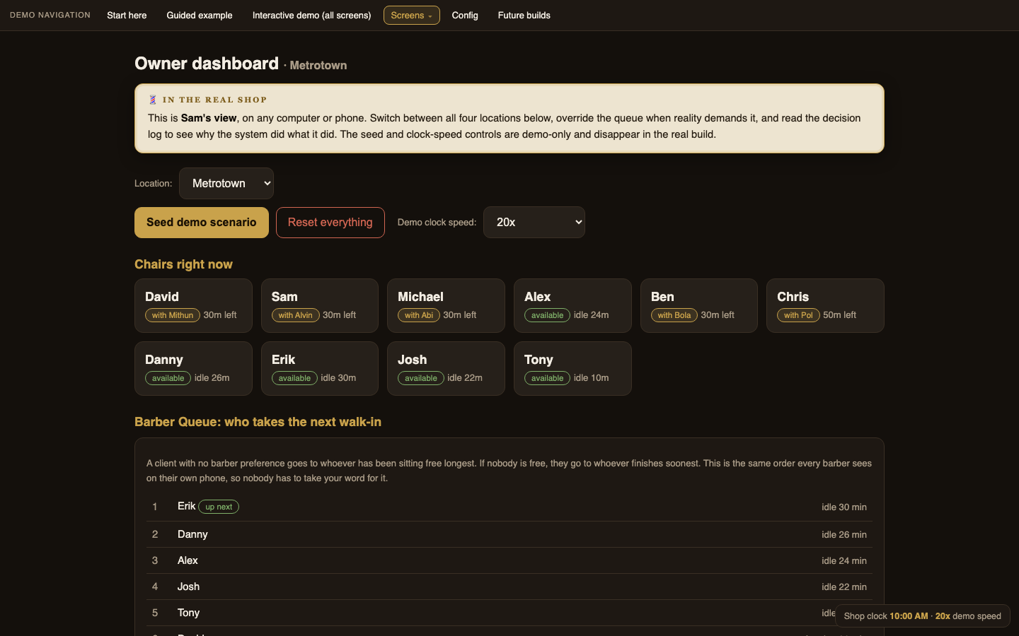The height and width of the screenshot is (636, 1019).
Task: Click the 'Owner dashboard' heading
Action: [207, 64]
